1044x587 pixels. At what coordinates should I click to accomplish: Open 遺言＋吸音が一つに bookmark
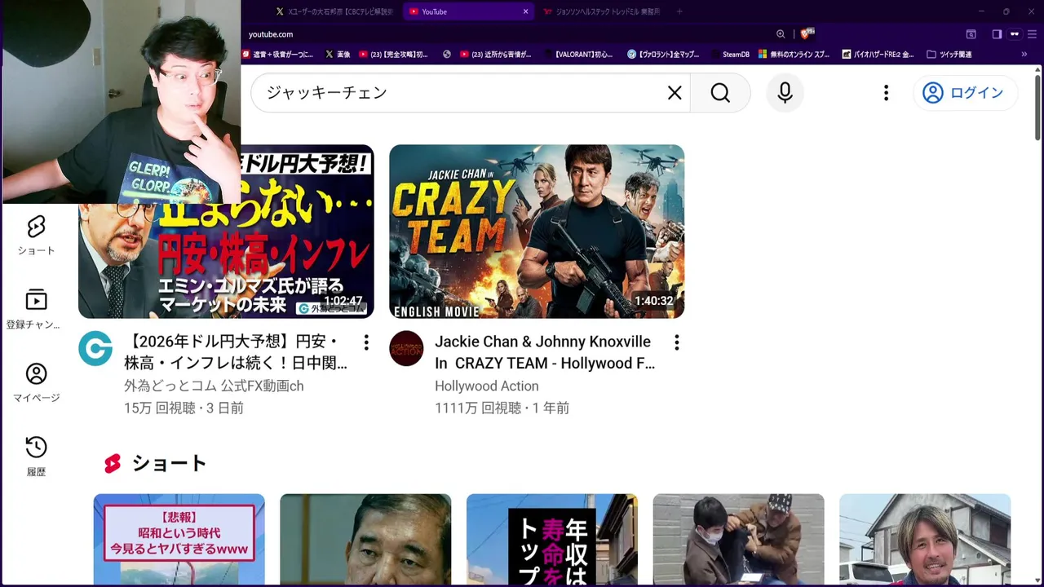pyautogui.click(x=277, y=55)
